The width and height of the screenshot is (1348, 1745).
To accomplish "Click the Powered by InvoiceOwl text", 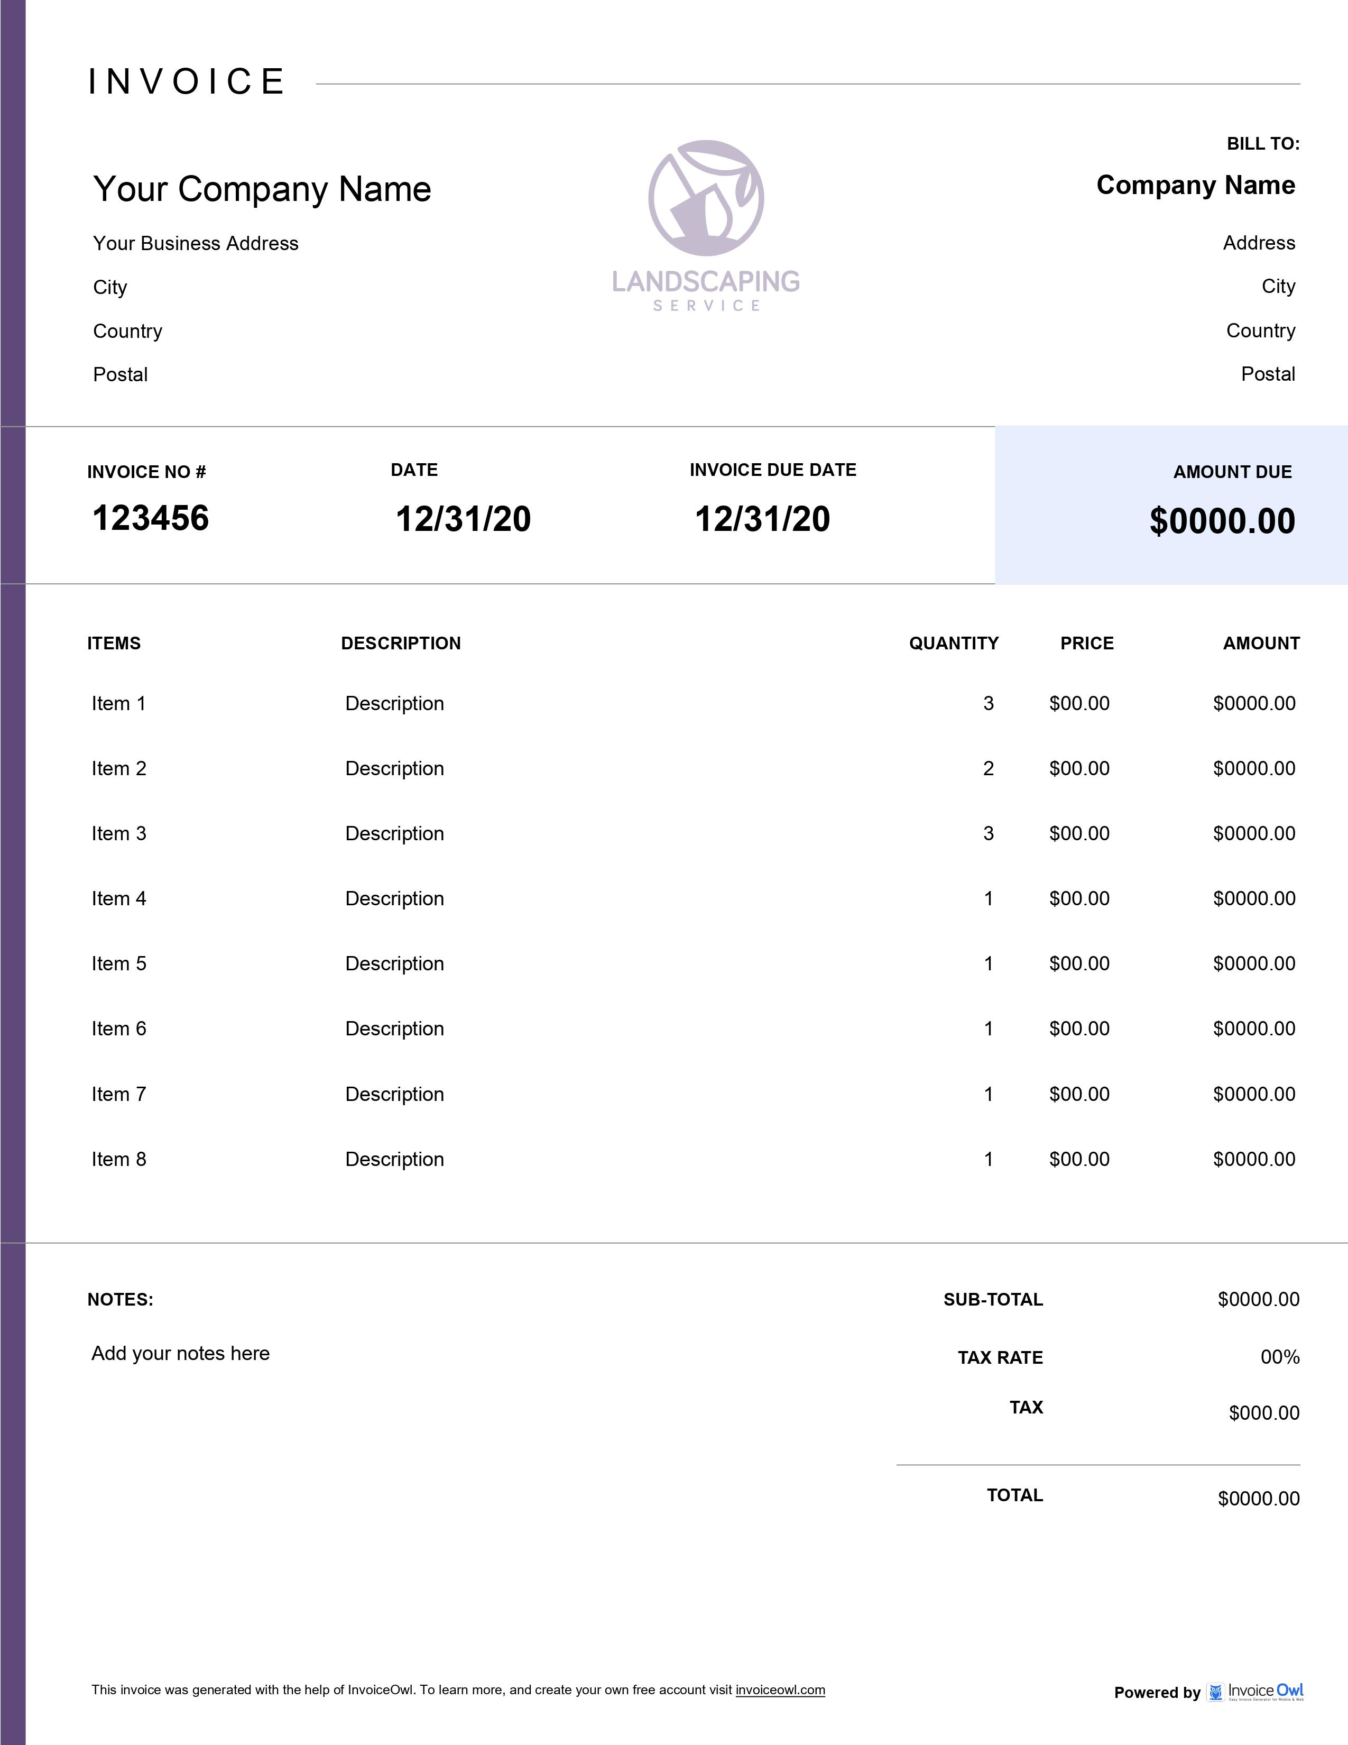I will coord(1157,1692).
